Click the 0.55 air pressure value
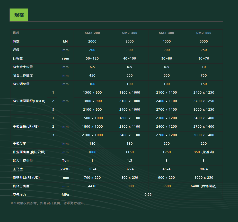The width and height of the screenshot is (238, 222). 148,195
